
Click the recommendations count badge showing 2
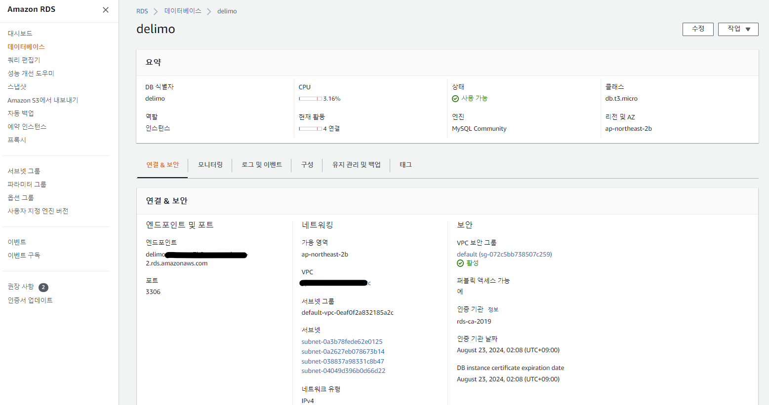43,287
